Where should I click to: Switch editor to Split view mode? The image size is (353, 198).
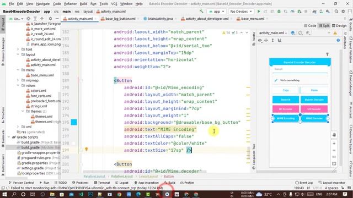[x=324, y=26]
